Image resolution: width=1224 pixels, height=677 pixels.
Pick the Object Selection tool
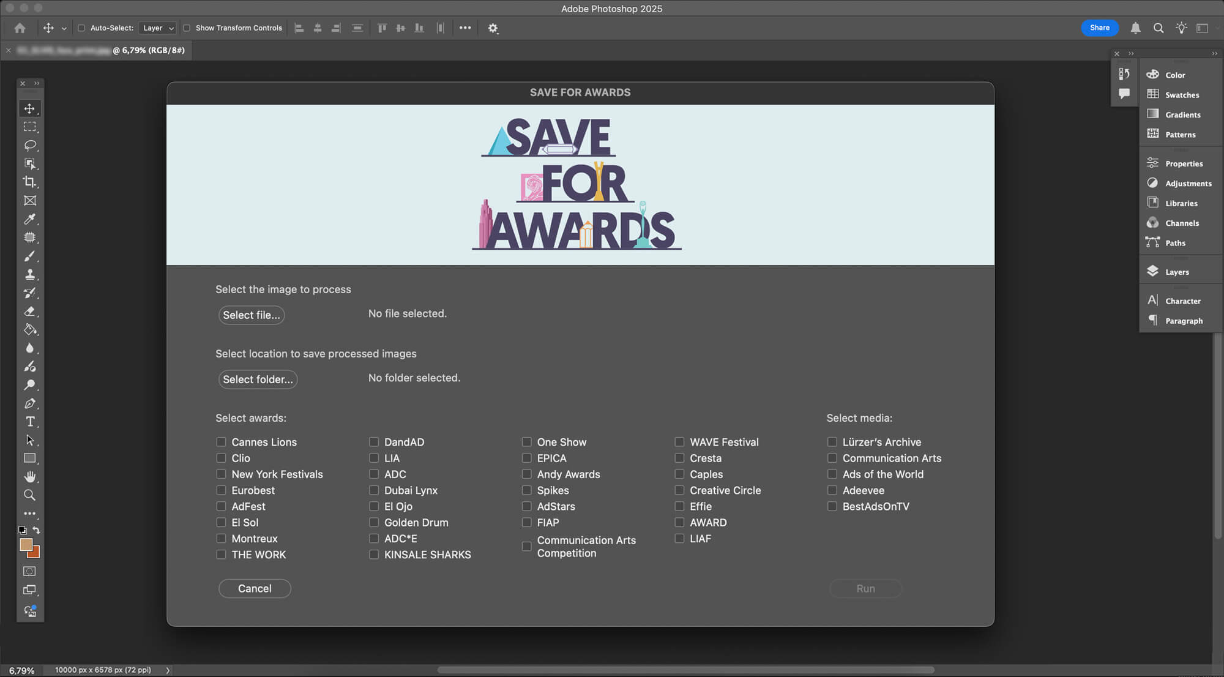tap(29, 163)
